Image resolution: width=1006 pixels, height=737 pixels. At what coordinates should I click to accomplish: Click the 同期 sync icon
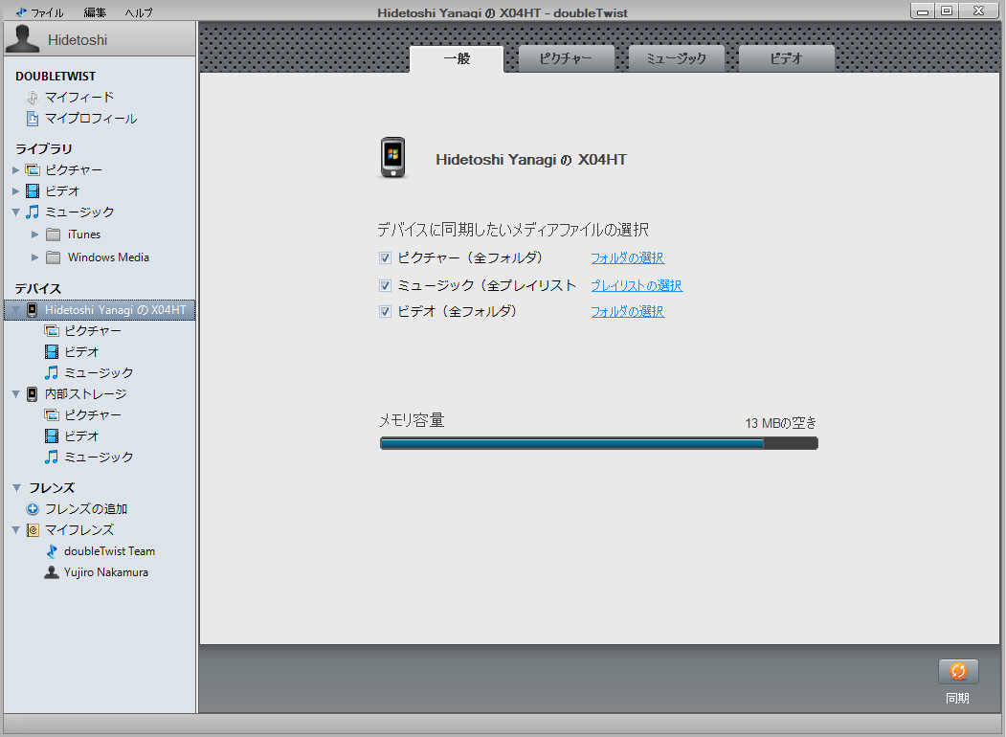(x=957, y=671)
